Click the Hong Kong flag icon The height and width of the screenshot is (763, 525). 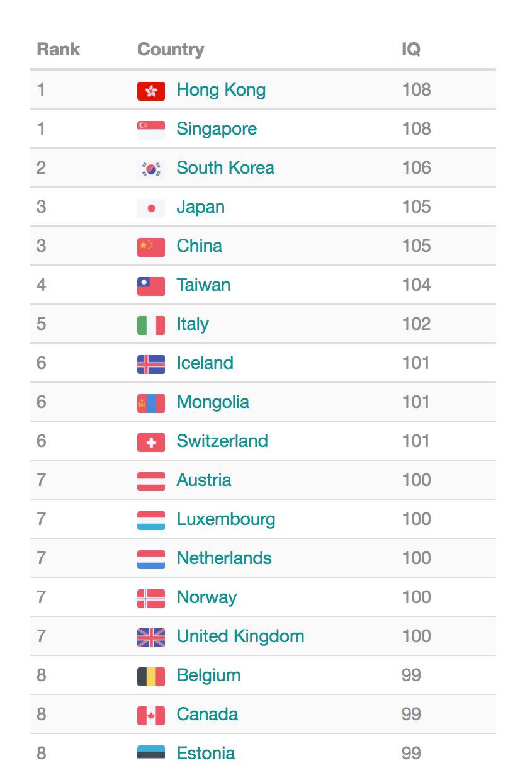[x=151, y=91]
